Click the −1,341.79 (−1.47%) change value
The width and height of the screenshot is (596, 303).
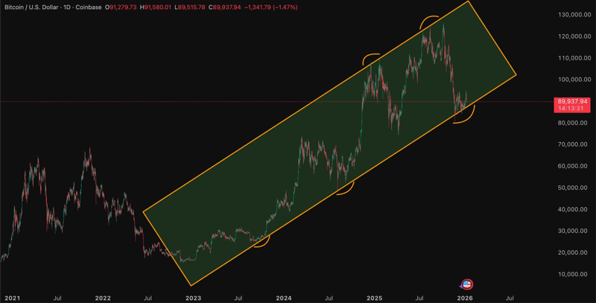point(277,6)
